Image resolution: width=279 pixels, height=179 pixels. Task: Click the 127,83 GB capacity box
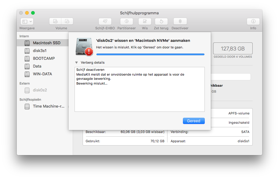click(x=233, y=48)
